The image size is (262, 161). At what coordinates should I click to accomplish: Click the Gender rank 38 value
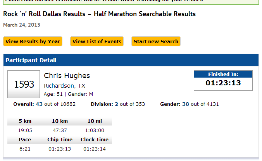click(x=185, y=104)
